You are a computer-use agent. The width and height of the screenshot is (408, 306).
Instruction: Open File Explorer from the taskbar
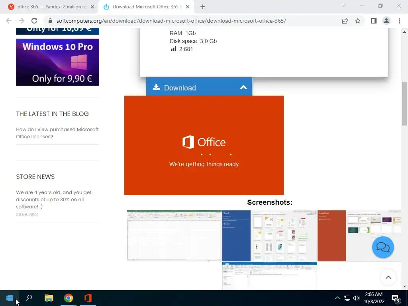[x=49, y=298]
